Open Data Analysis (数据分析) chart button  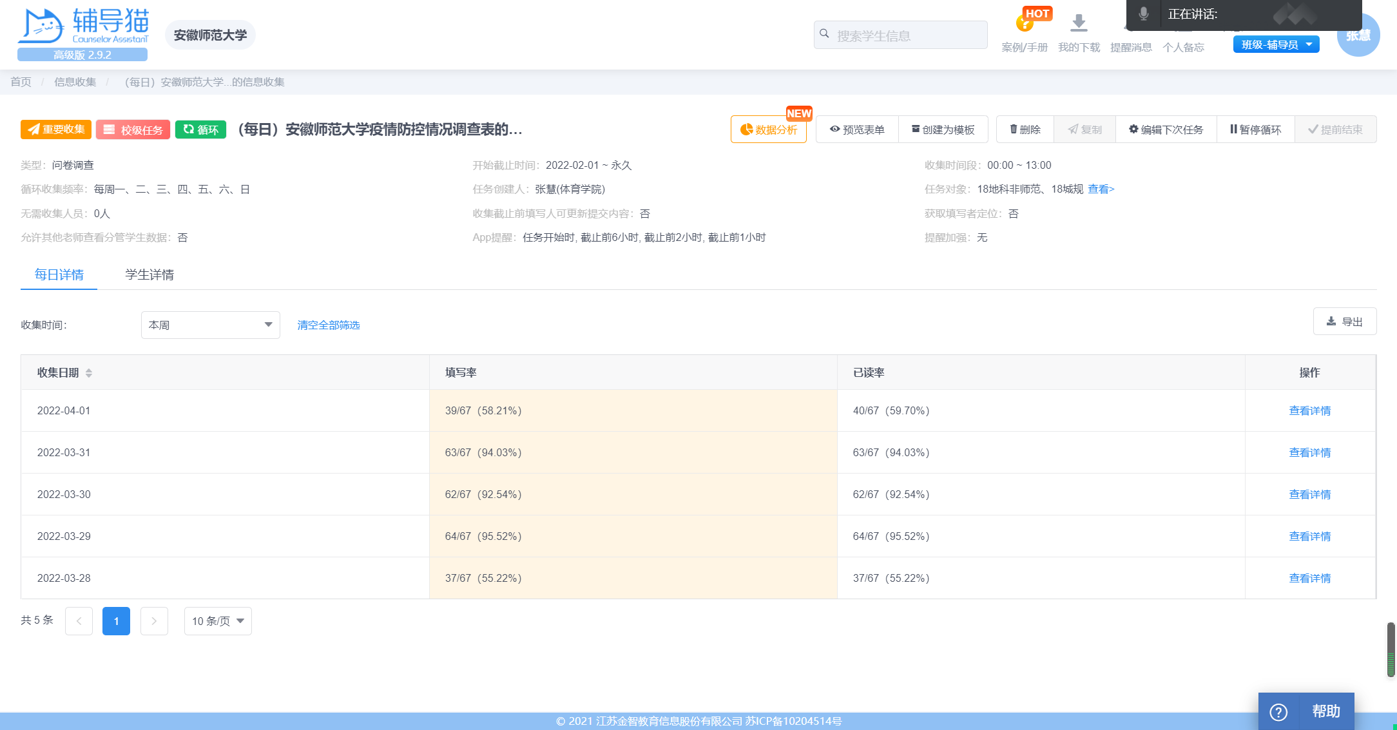coord(769,130)
